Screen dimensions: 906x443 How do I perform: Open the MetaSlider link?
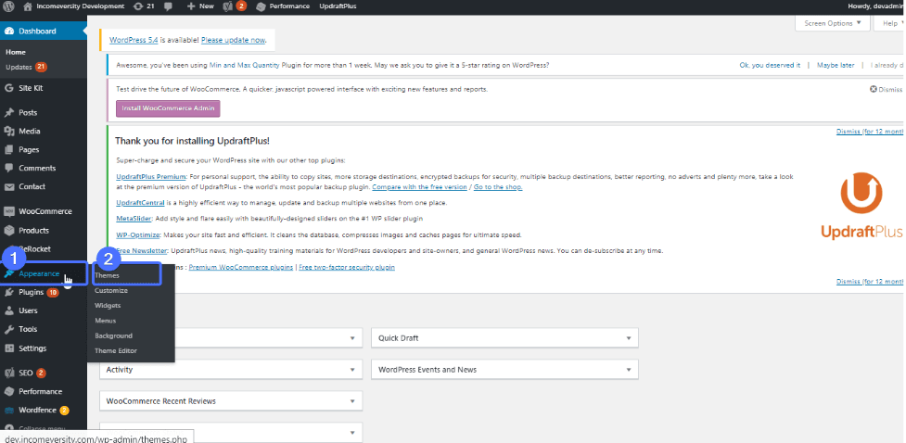point(134,219)
